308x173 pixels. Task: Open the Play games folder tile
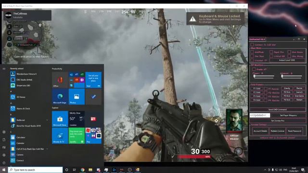click(x=93, y=136)
